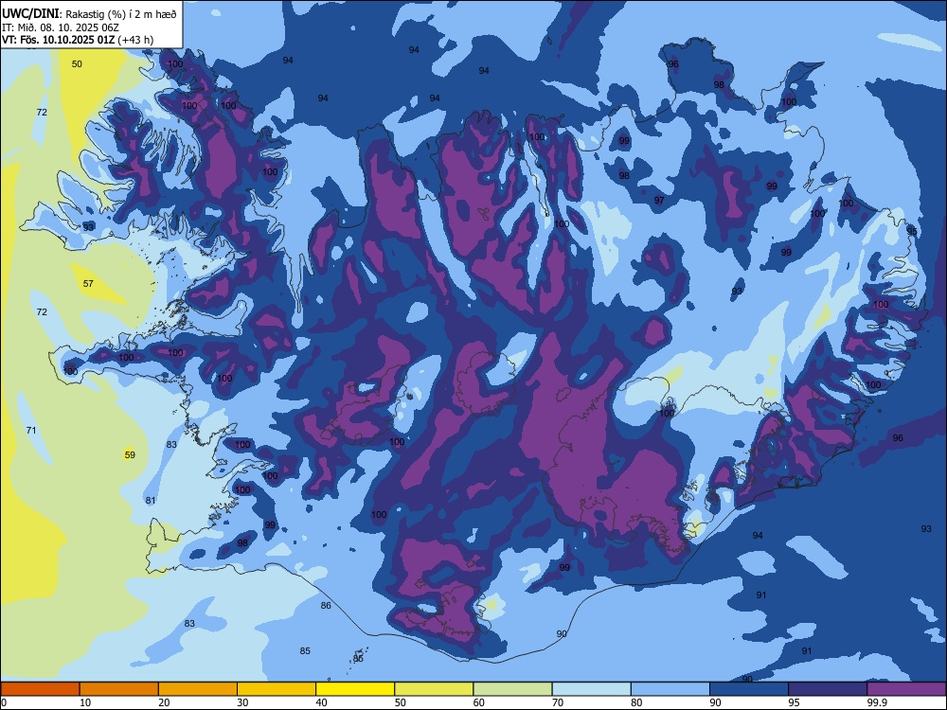Screen dimensions: 947x710
Task: Click the humidity value 81 on the map
Action: 151,500
